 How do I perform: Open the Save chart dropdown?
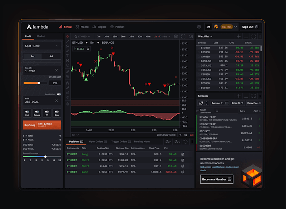pyautogui.click(x=166, y=37)
